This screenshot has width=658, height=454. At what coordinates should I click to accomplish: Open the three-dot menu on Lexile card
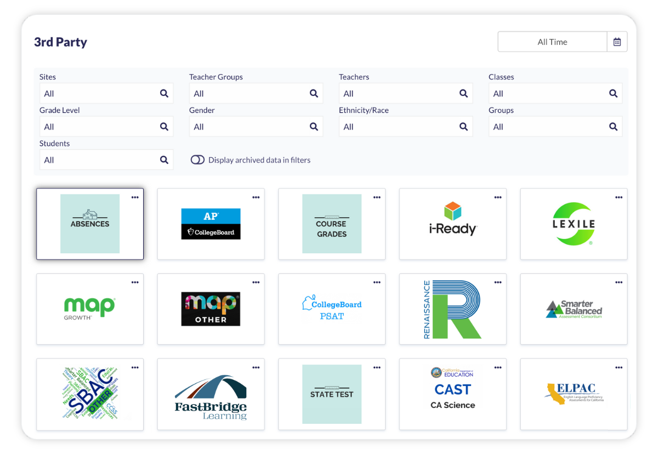coord(619,197)
